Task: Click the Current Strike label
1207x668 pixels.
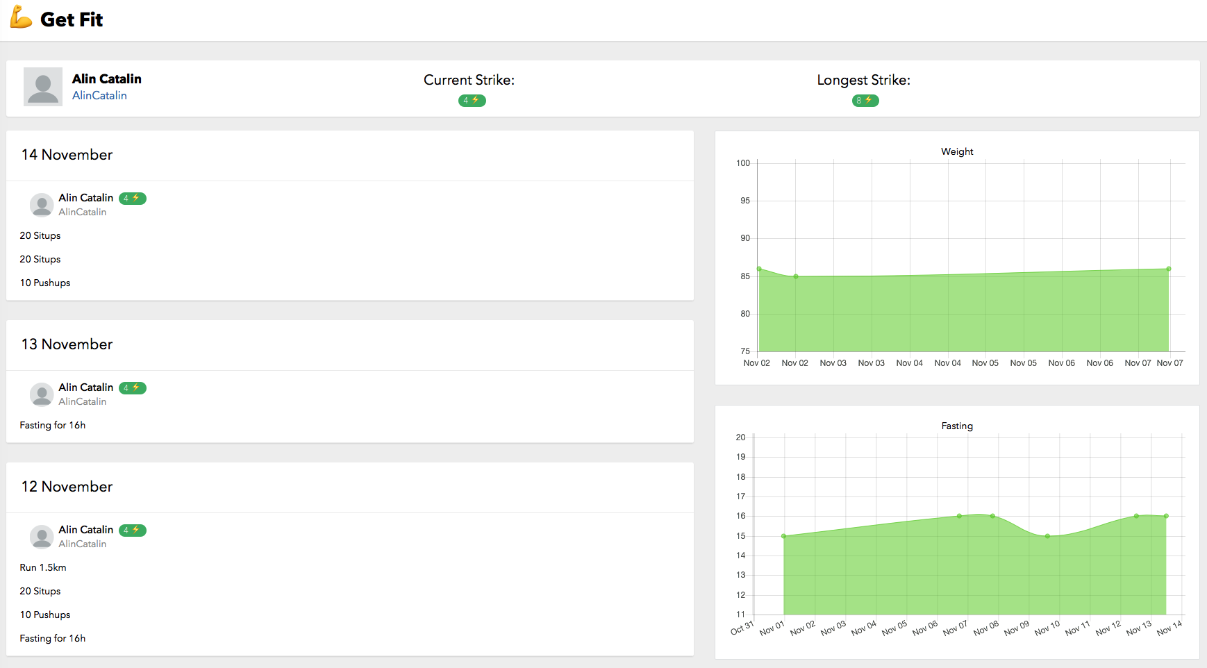Action: pos(469,80)
